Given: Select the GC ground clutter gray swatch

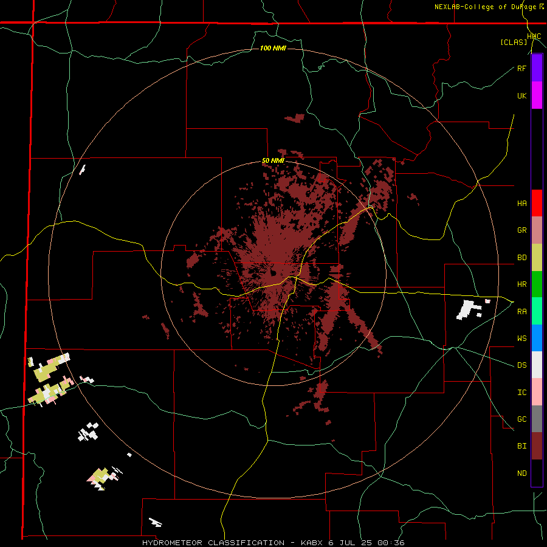Looking at the screenshot, I should coord(537,419).
